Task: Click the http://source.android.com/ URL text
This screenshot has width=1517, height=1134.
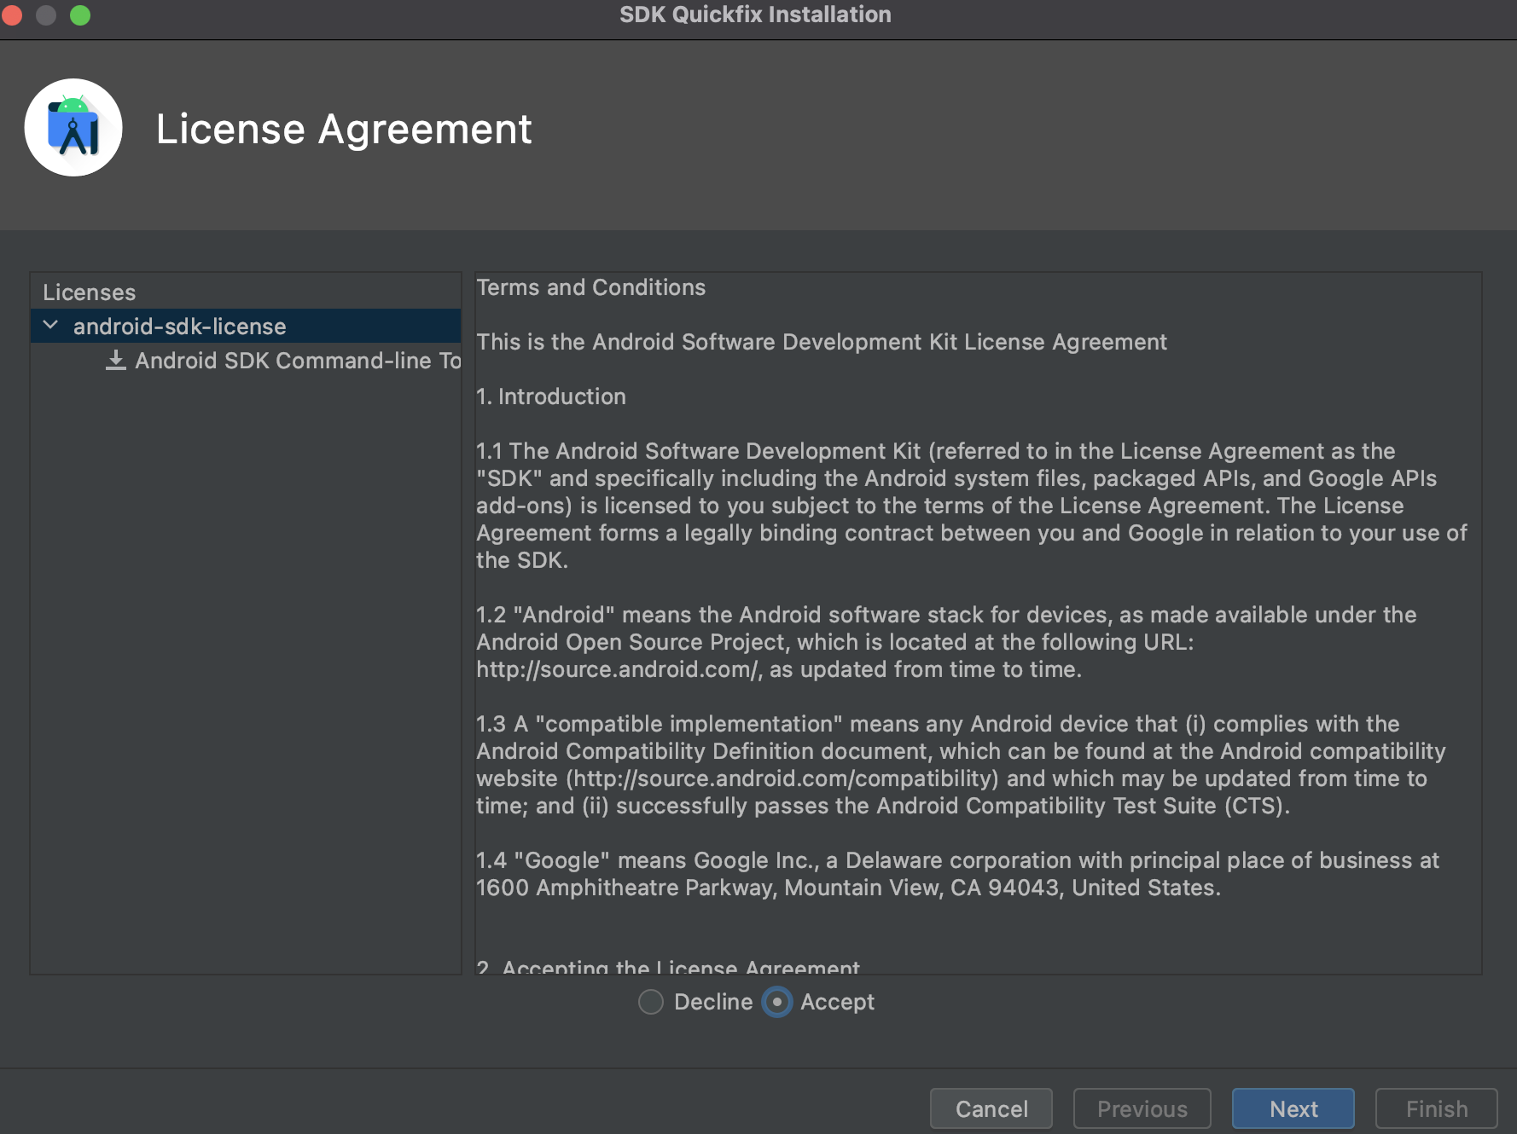Action: 618,669
